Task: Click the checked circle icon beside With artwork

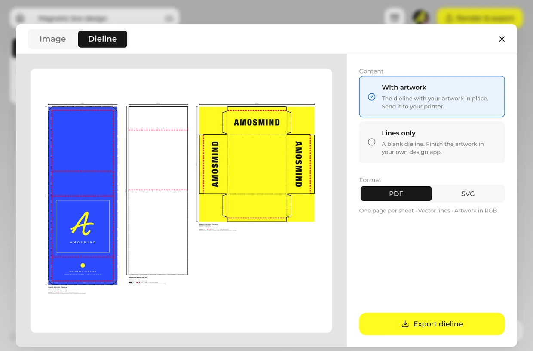Action: [372, 97]
